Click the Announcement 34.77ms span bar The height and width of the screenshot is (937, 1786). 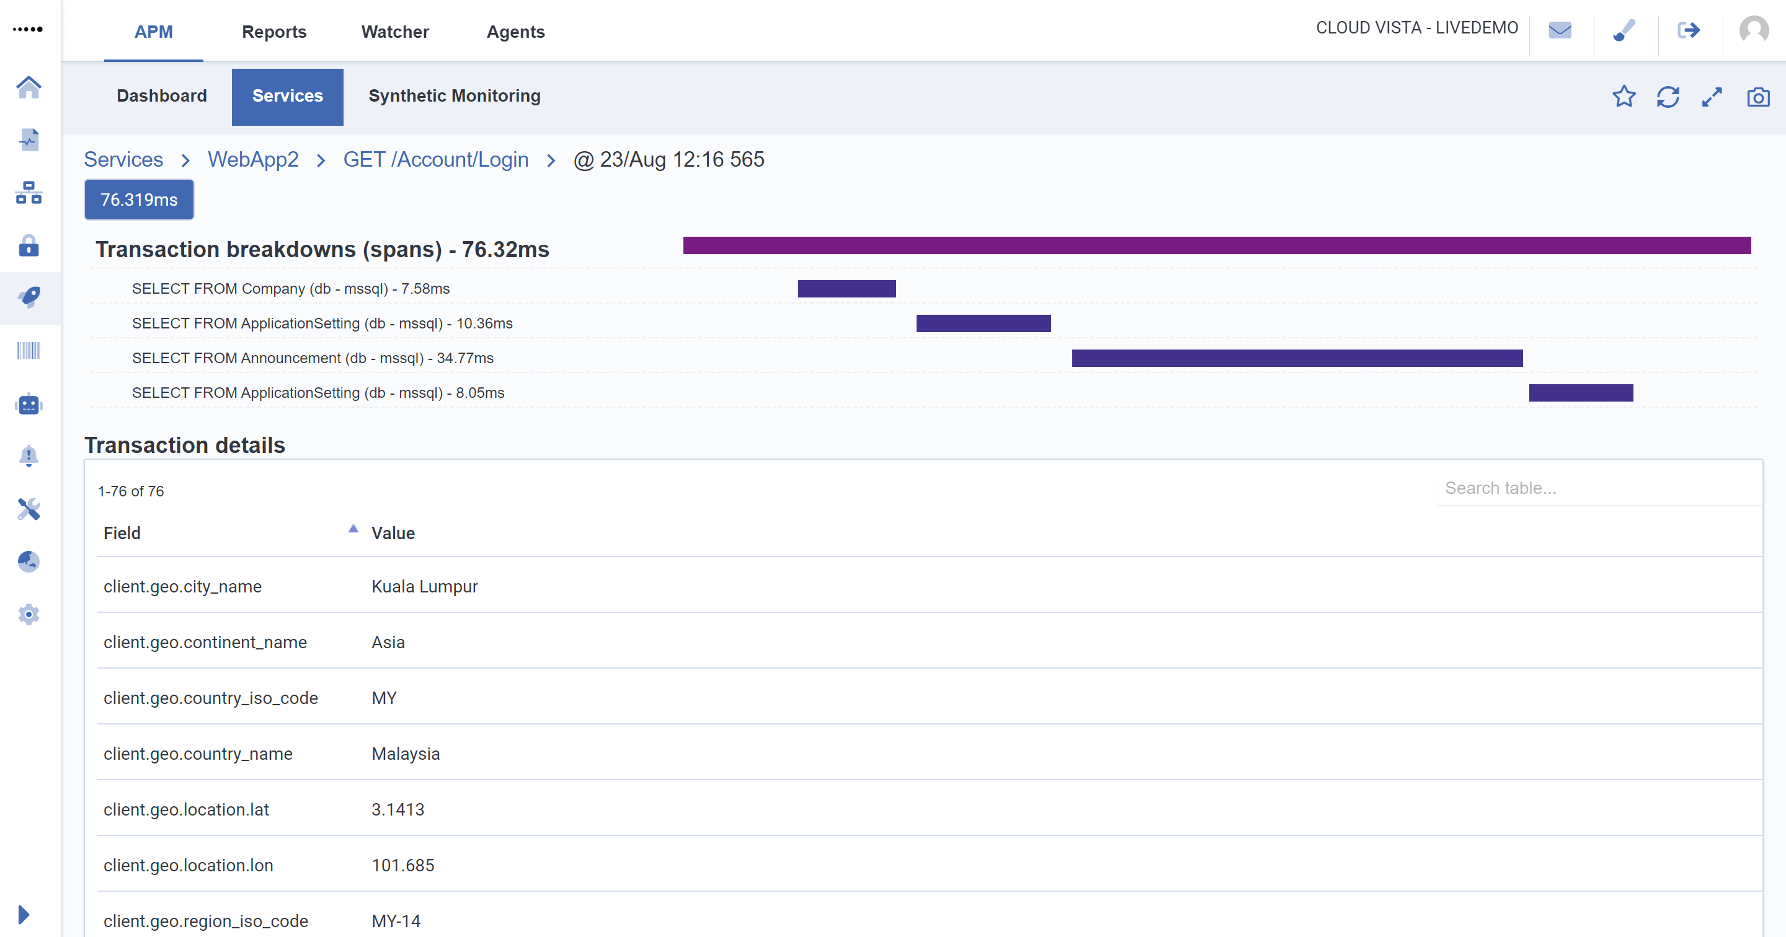[1297, 358]
